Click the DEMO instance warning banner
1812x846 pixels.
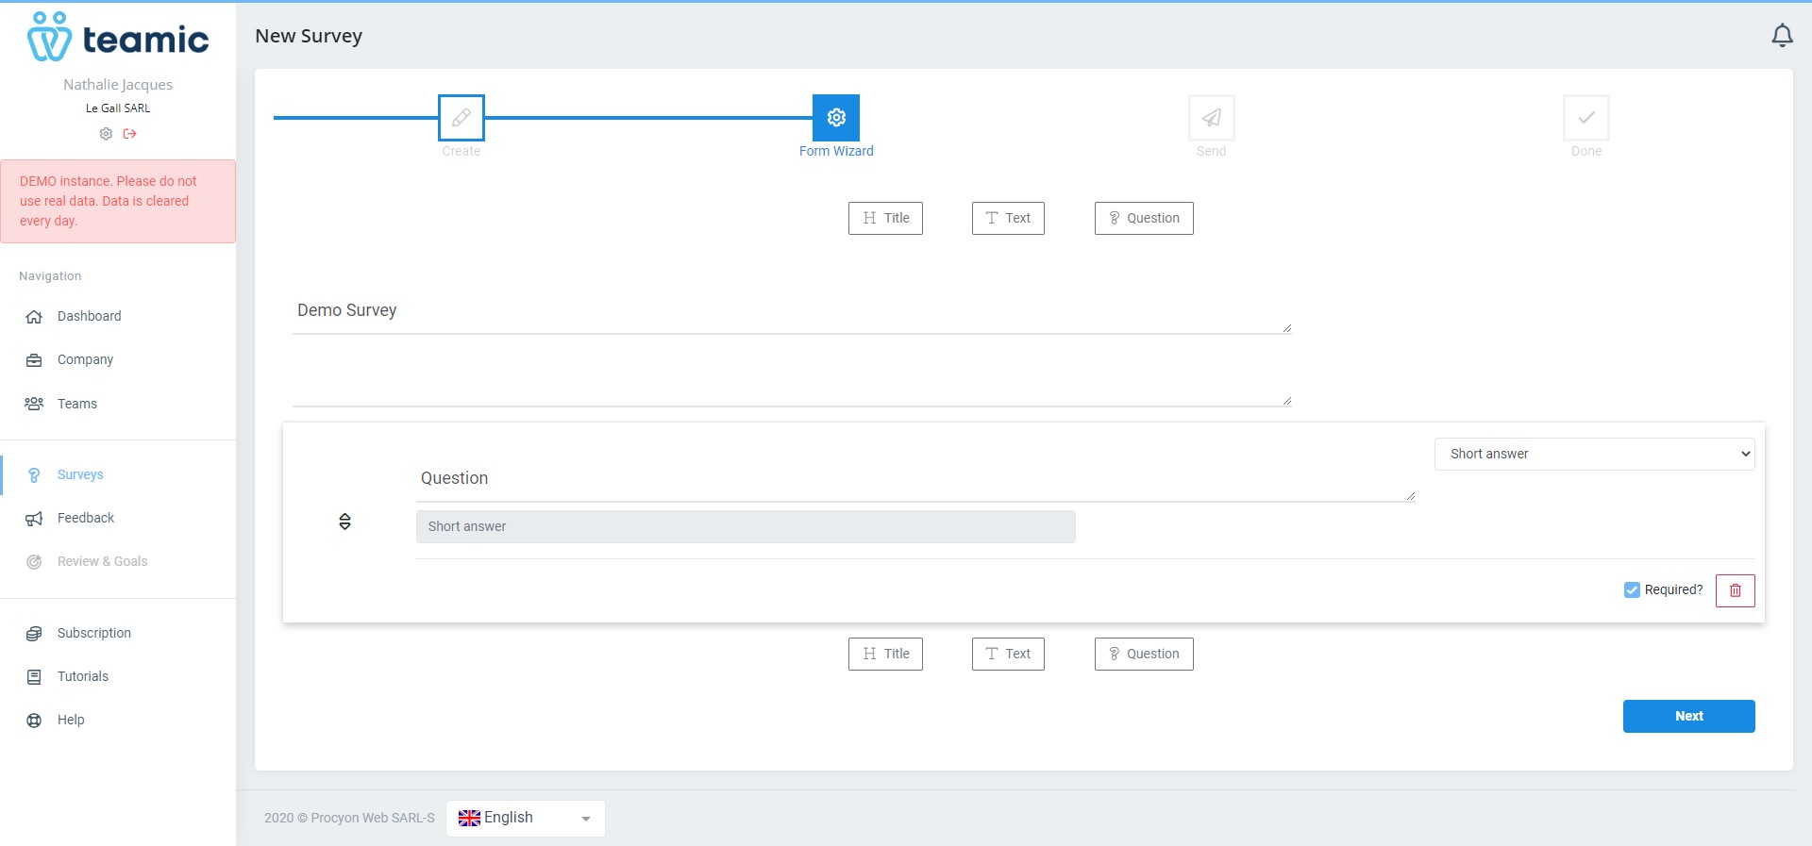click(x=118, y=201)
